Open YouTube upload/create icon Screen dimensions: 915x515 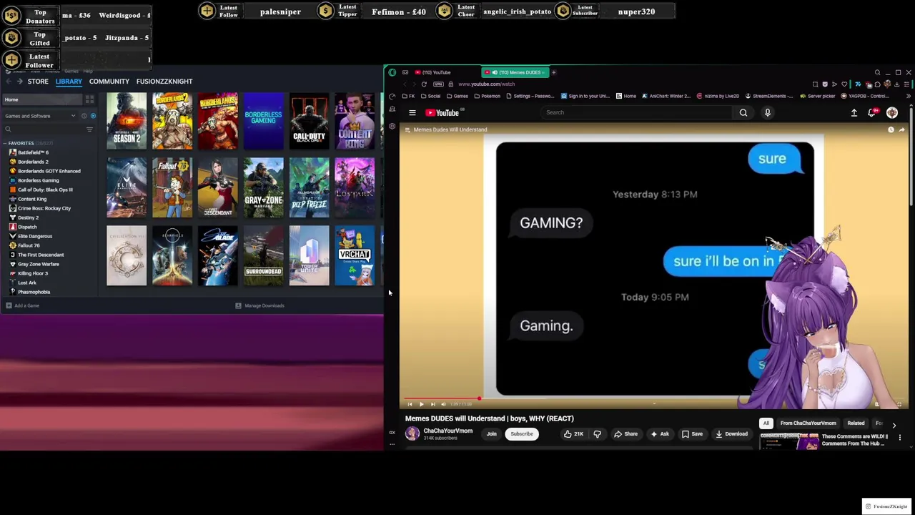(854, 112)
